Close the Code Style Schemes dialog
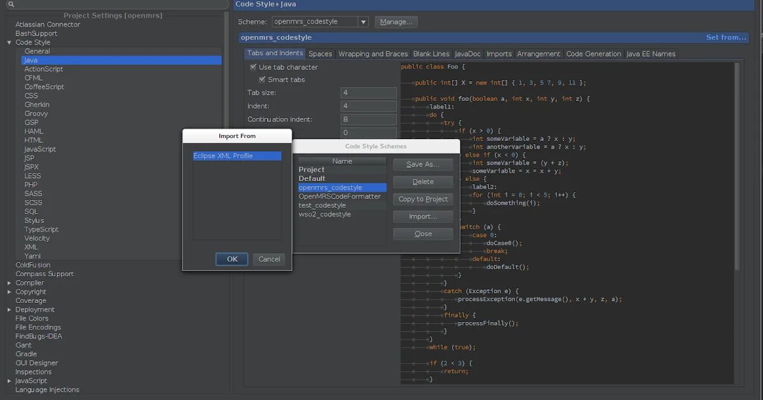The width and height of the screenshot is (763, 400). 423,234
